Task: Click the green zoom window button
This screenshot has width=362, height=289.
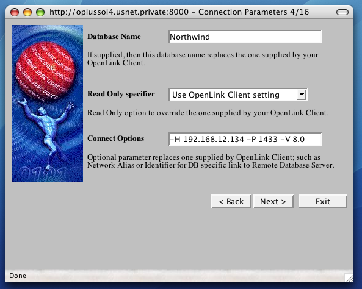Action: pyautogui.click(x=40, y=12)
